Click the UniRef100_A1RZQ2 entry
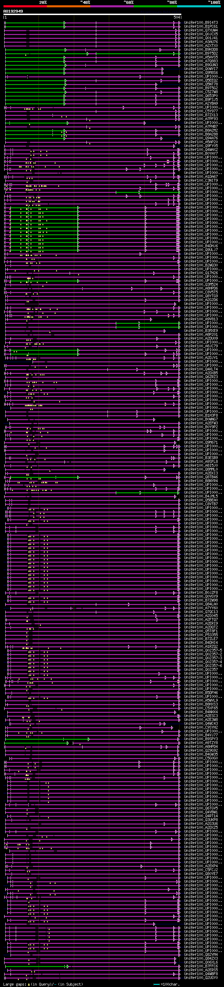224x987 pixels. point(201,646)
